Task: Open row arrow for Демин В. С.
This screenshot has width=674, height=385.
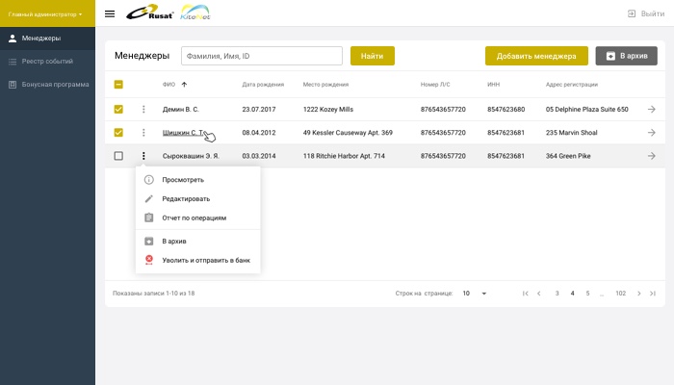Action: point(652,110)
